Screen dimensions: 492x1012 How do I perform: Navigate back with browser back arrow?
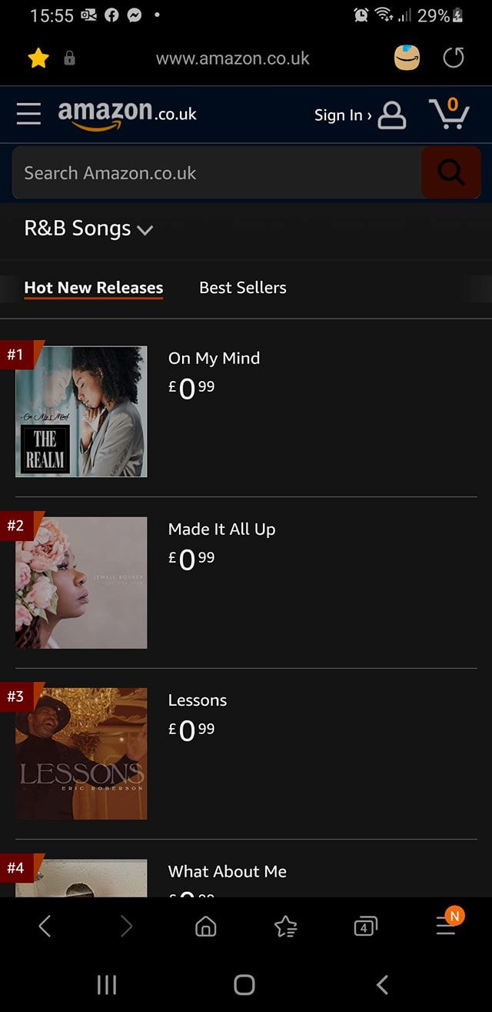coord(45,927)
